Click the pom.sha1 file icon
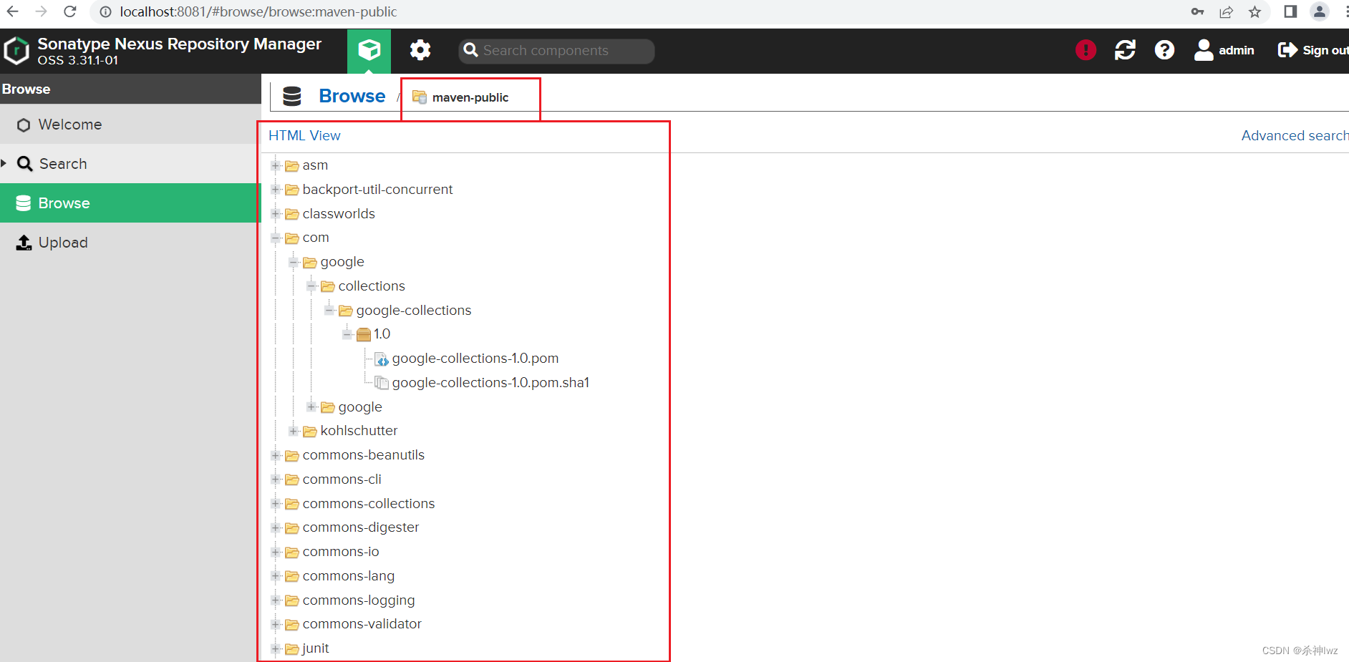 tap(382, 383)
